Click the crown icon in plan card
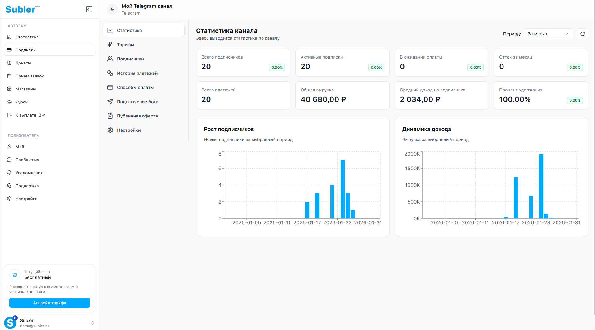595x330 pixels. point(15,275)
